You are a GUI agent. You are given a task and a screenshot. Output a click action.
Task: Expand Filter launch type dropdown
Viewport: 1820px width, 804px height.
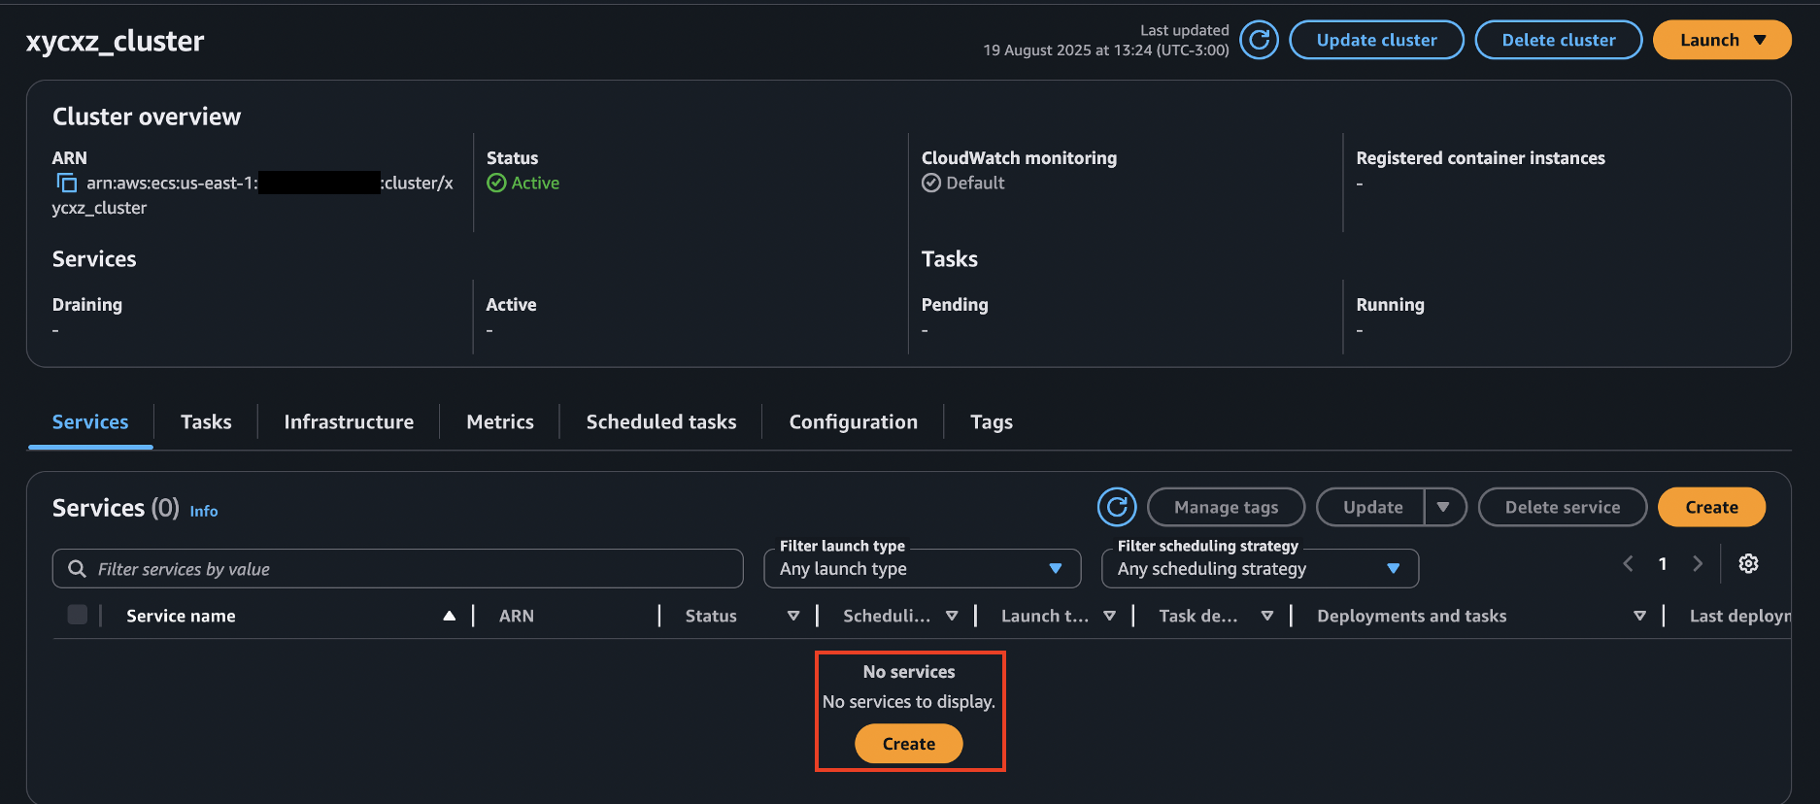922,569
